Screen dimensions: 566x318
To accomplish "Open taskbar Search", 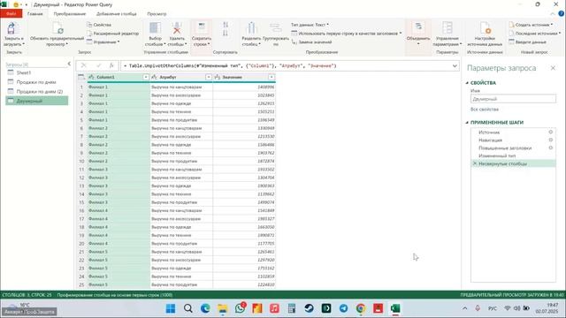I will [187, 308].
